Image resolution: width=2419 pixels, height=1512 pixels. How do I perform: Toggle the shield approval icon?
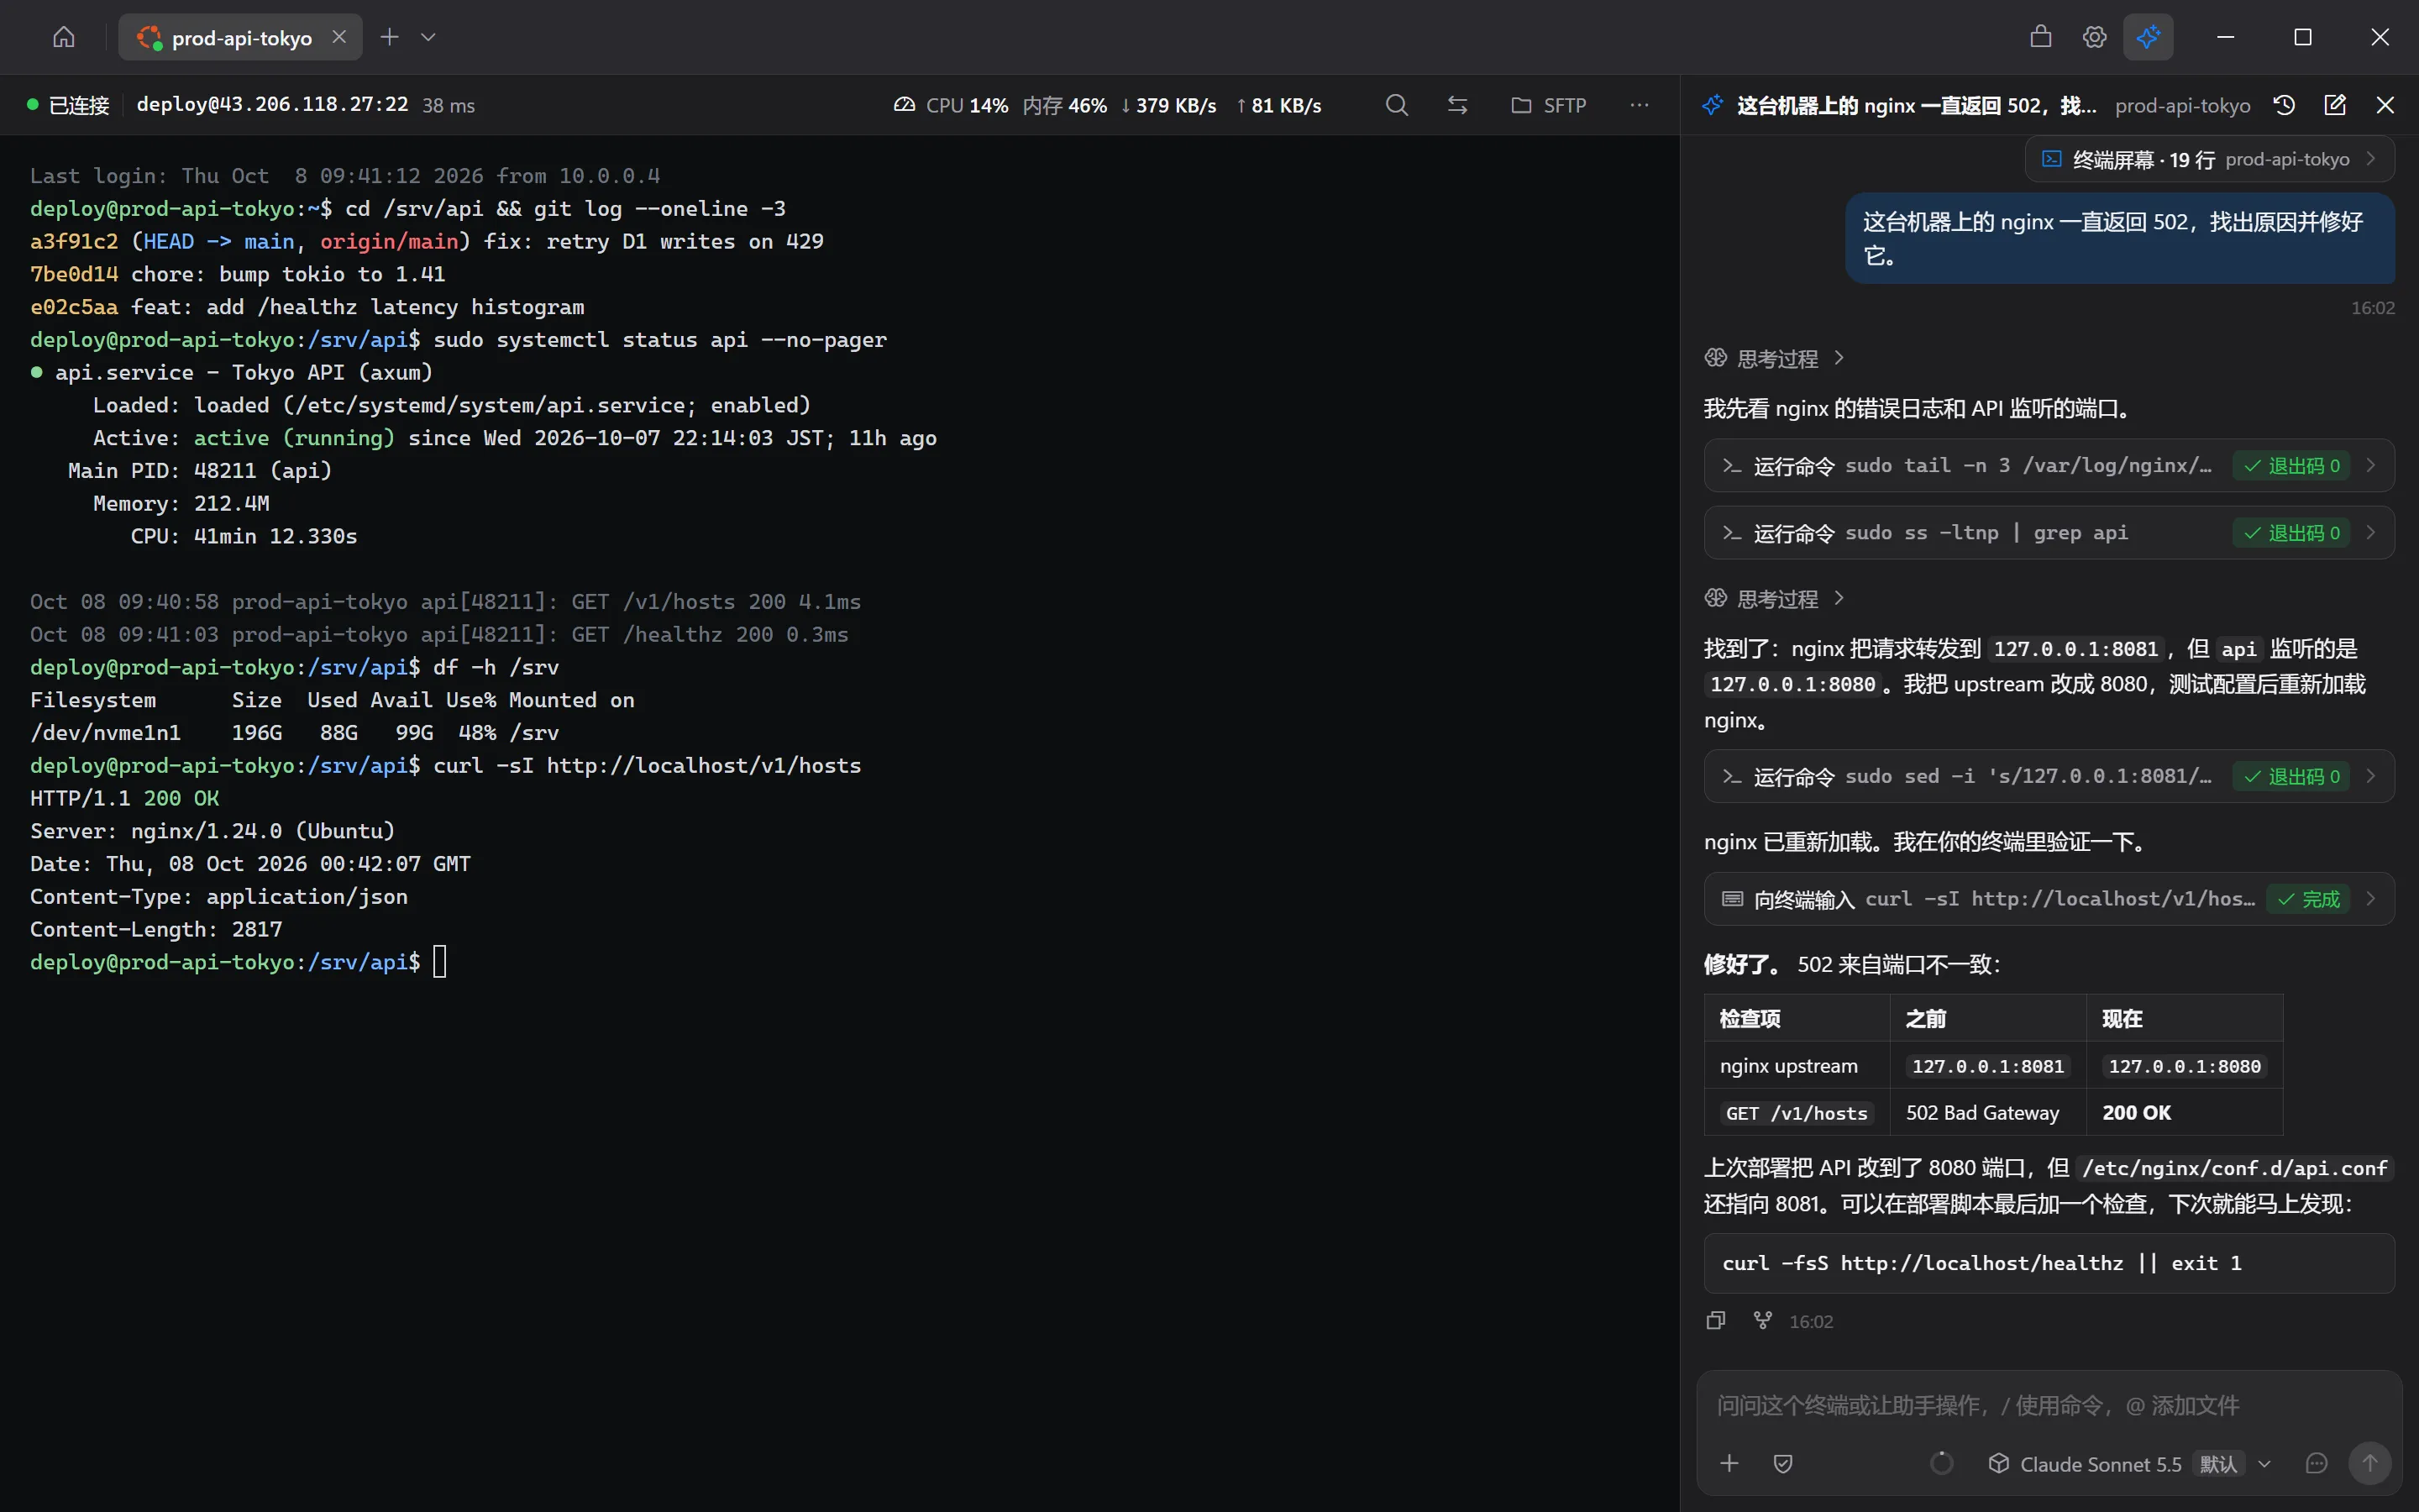pyautogui.click(x=1783, y=1463)
